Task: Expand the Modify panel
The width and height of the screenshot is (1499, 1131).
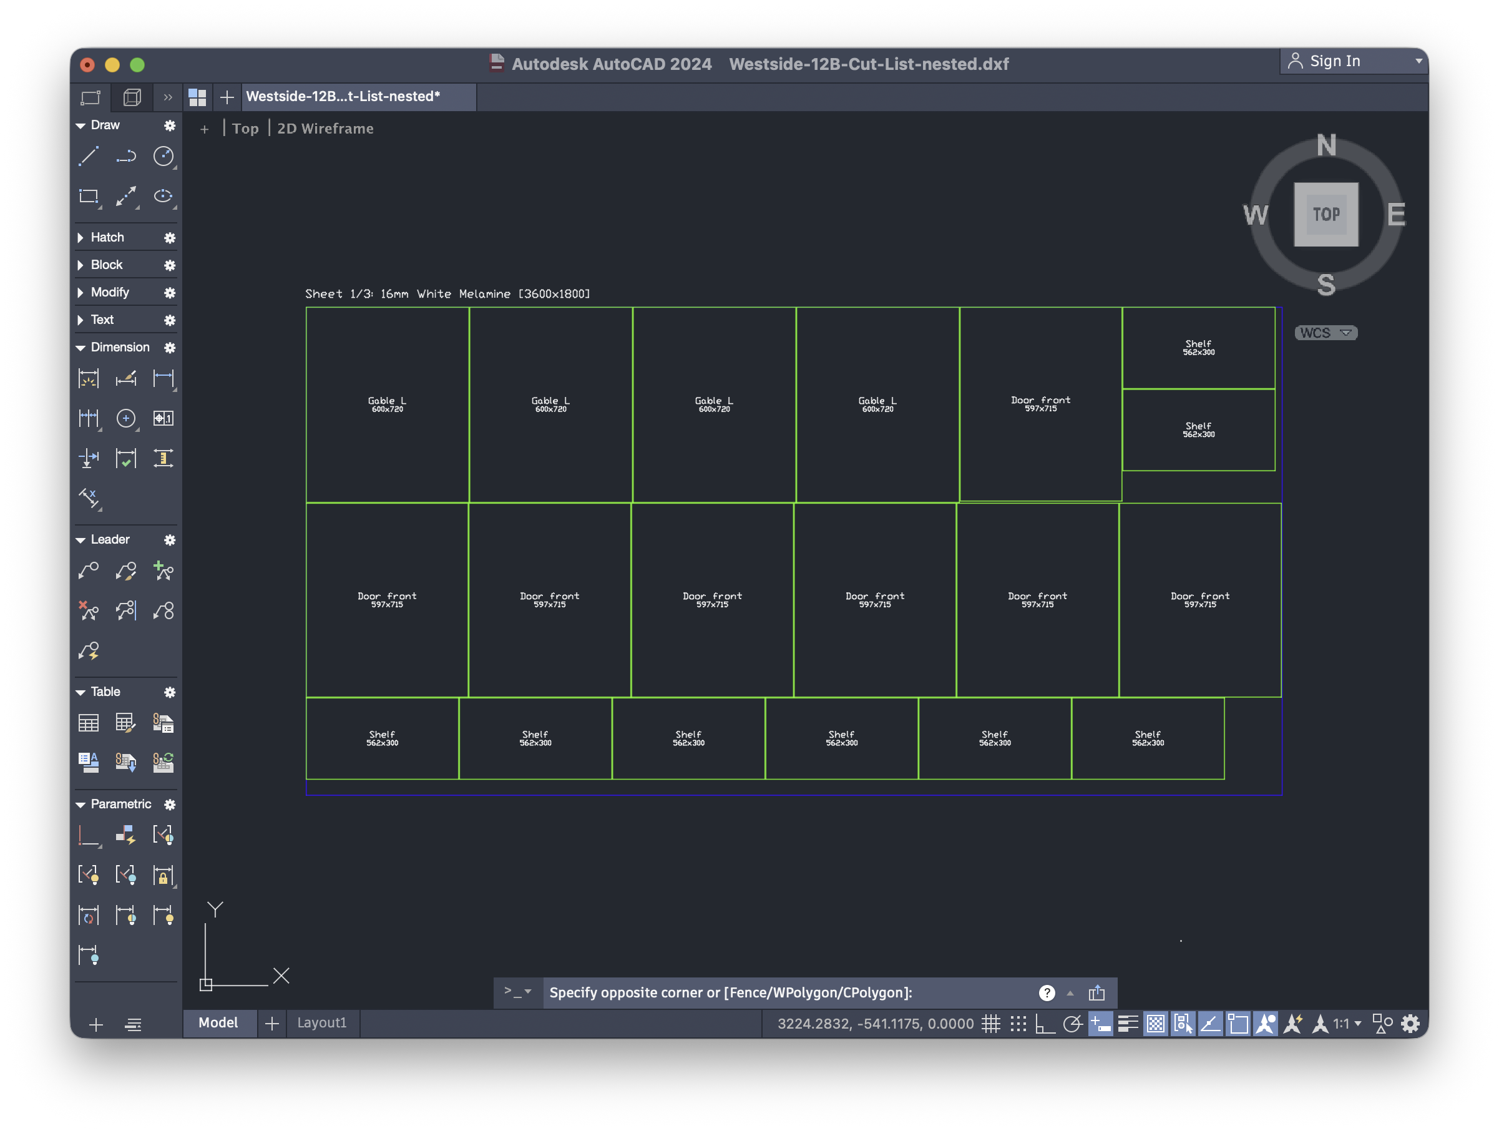Action: pos(81,293)
